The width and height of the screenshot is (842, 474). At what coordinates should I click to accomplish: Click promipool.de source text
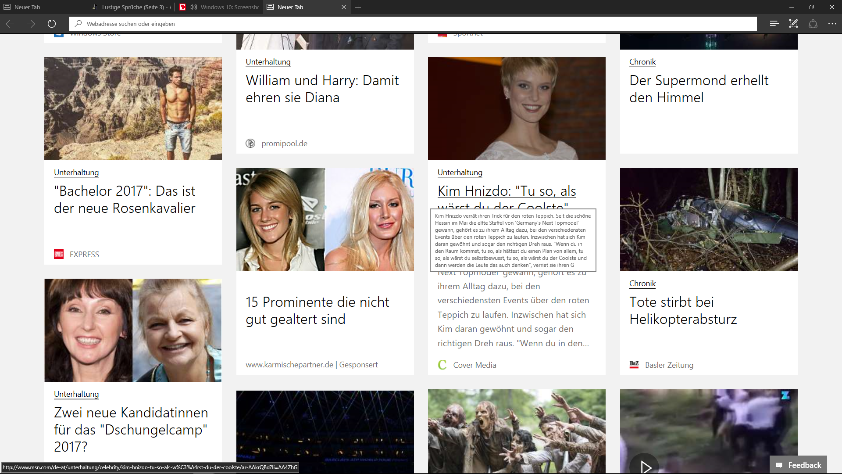click(x=284, y=144)
